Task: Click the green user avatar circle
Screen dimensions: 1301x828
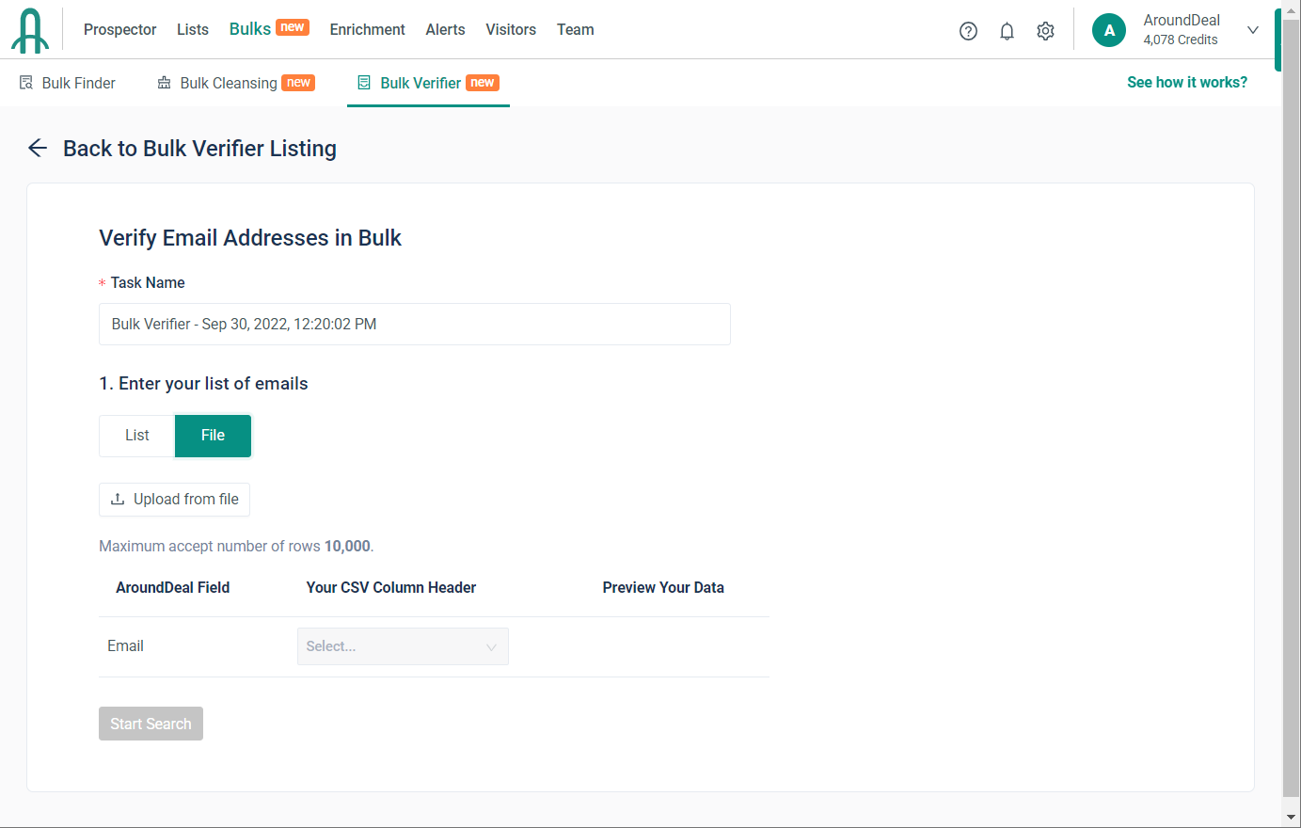Action: pos(1109,30)
